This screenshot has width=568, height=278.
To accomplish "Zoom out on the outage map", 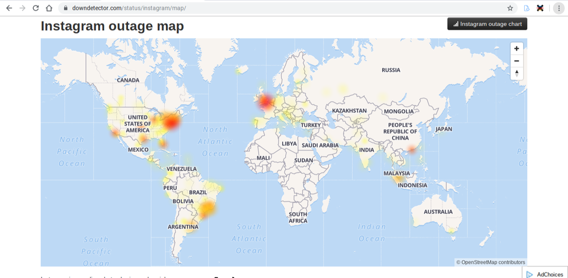I will [x=516, y=61].
